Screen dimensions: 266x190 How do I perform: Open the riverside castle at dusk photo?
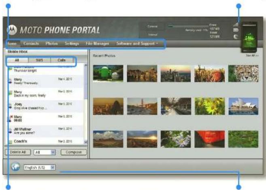tap(142, 74)
